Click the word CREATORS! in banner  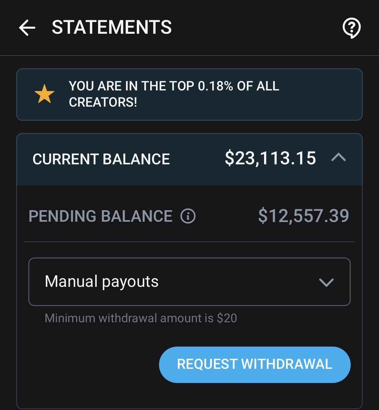click(103, 102)
